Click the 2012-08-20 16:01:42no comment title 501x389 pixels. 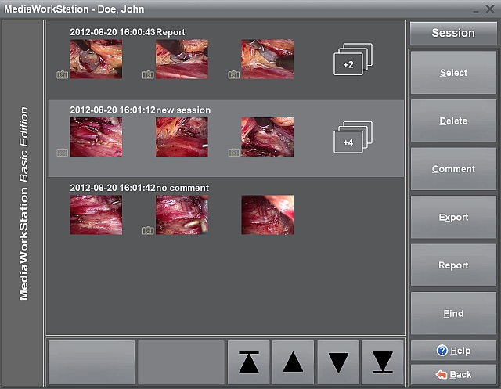139,188
